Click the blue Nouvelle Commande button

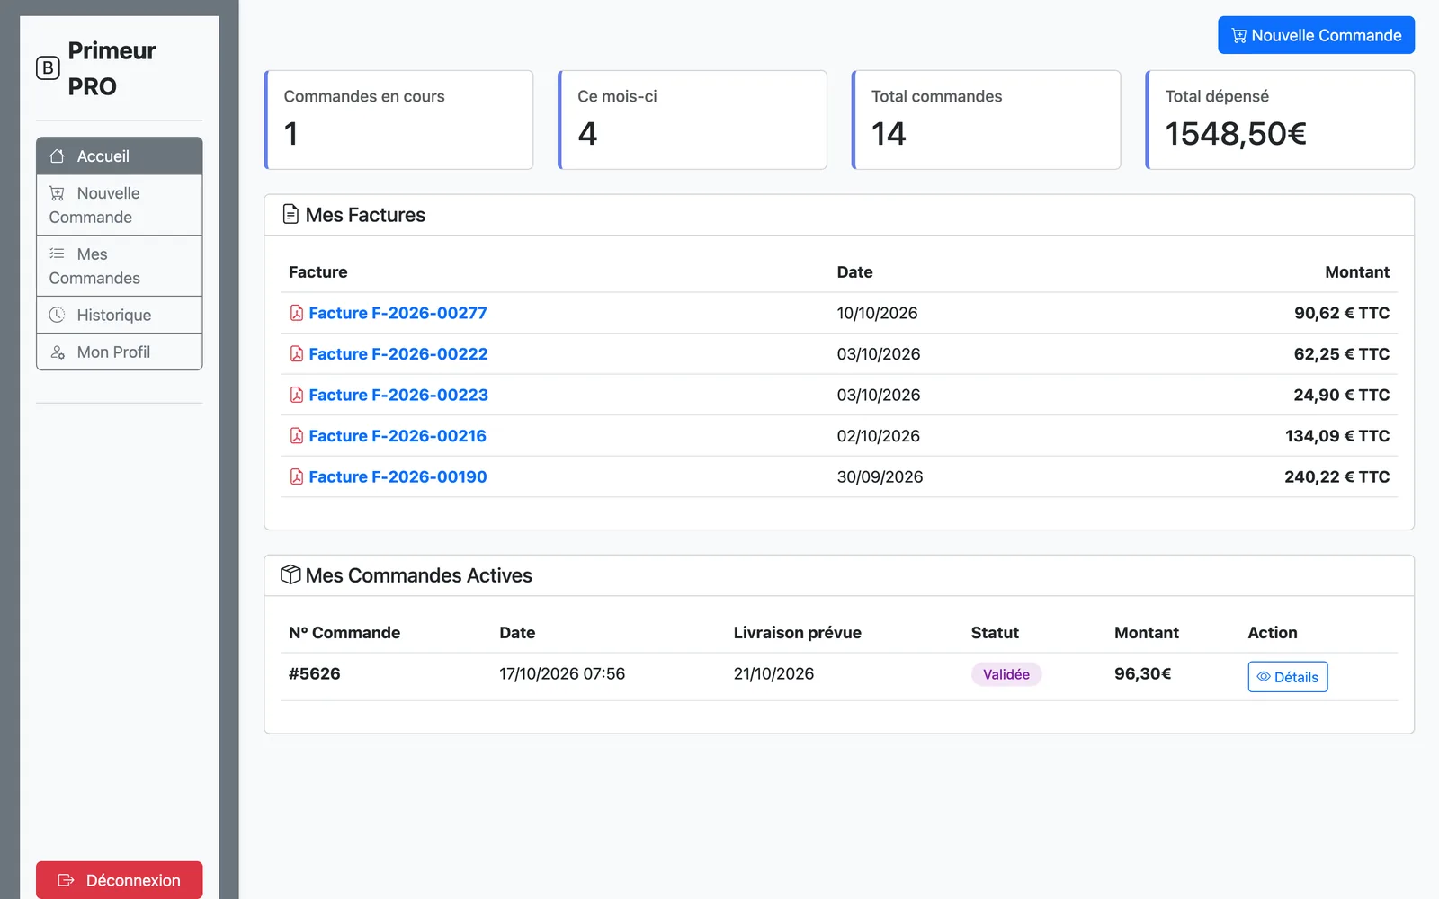coord(1316,35)
